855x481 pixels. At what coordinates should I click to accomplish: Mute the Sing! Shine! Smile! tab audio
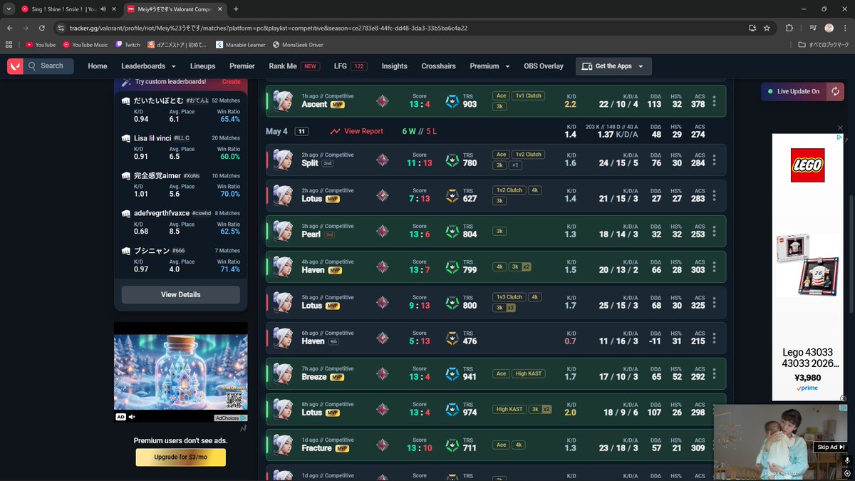(103, 9)
